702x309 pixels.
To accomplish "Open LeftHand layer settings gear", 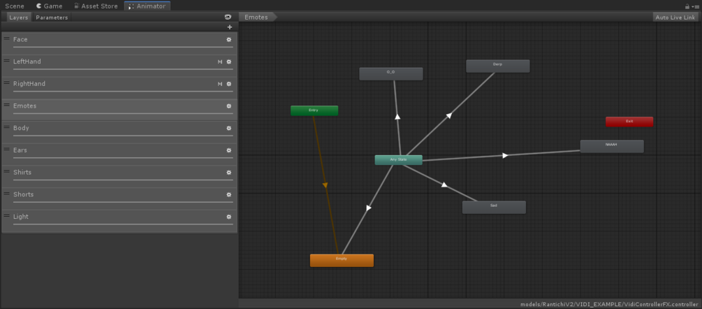I will 229,62.
